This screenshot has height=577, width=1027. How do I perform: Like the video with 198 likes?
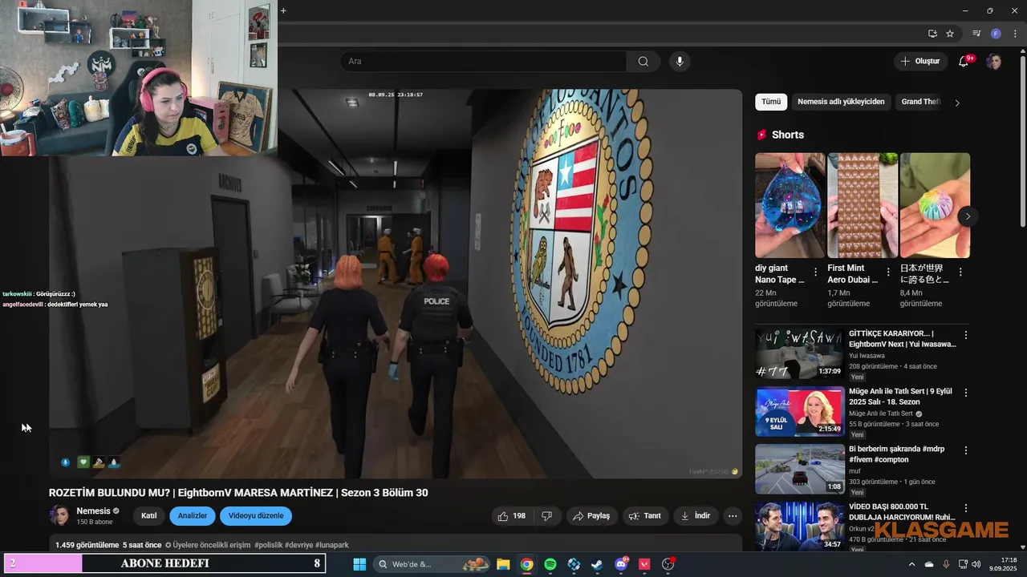[512, 516]
